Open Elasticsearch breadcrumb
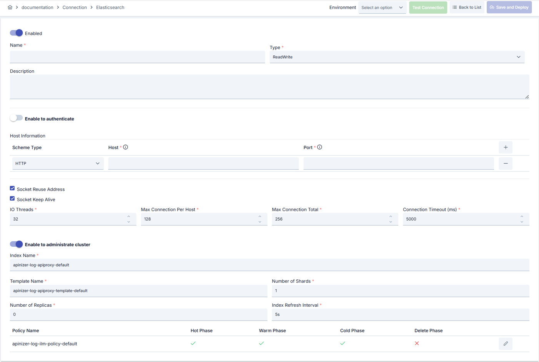This screenshot has width=539, height=362. pyautogui.click(x=110, y=7)
